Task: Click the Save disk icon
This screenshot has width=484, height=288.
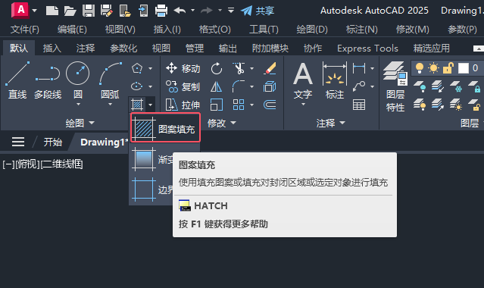Action: click(89, 11)
